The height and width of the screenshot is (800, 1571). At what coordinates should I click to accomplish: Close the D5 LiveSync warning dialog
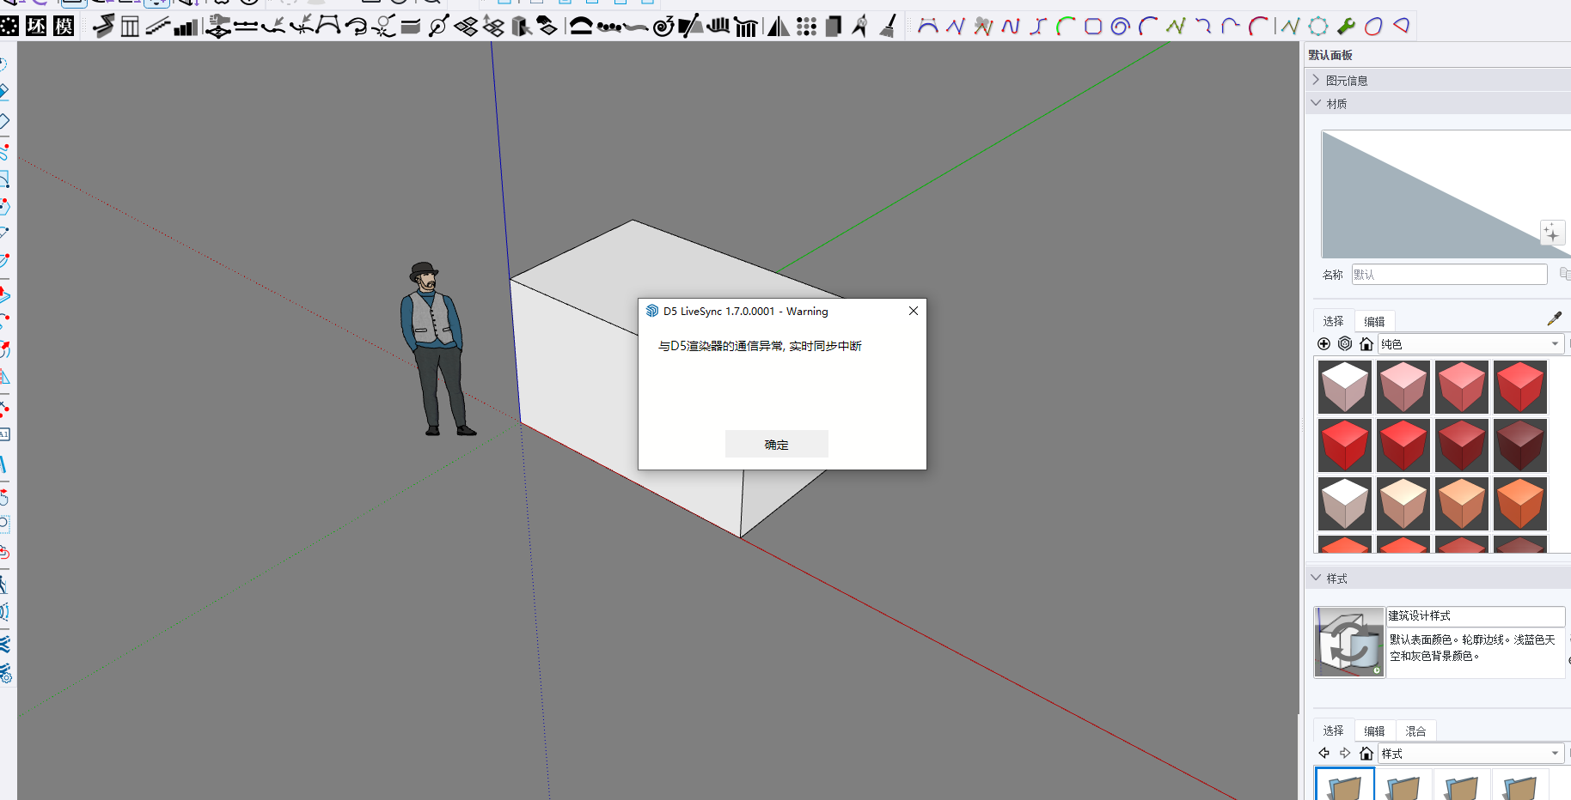(913, 311)
